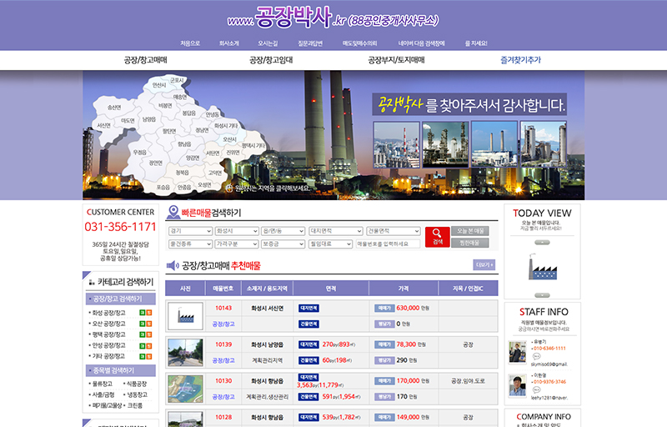Open the 월임대료 monthly rent dropdown
Viewport: 667px width, 427px height.
click(x=330, y=244)
